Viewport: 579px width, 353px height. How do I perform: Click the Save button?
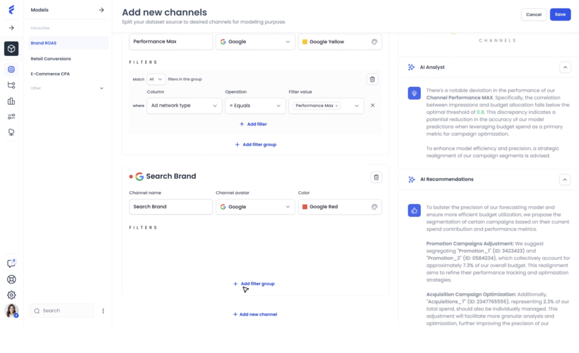560,15
